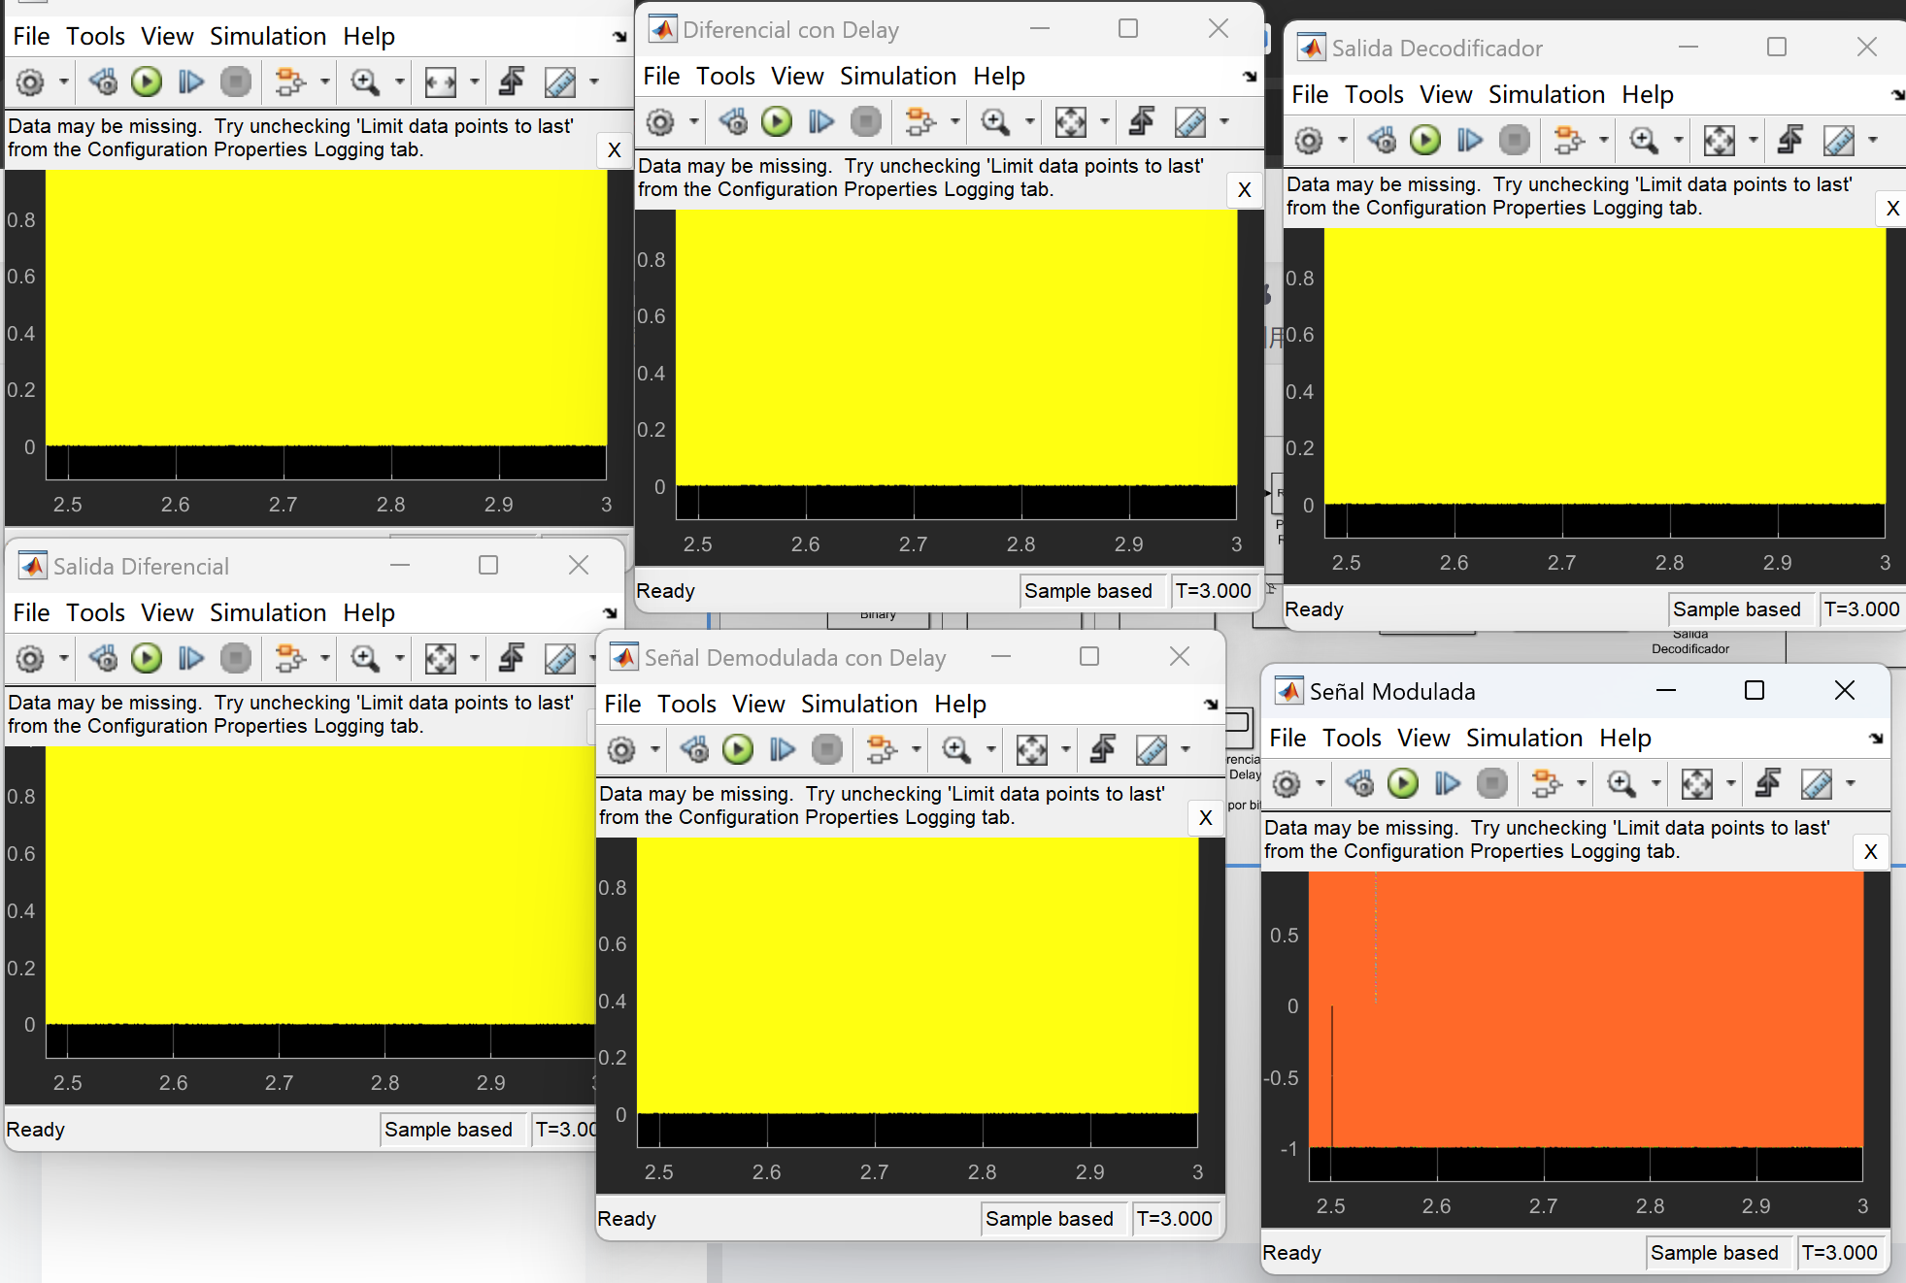The height and width of the screenshot is (1283, 1906).
Task: Click Sample based status in Salida Decodificador
Action: pos(1736,609)
